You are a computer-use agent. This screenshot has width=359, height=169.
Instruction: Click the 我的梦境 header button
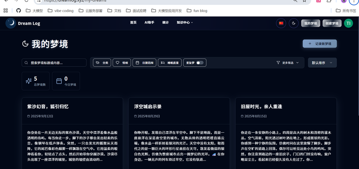coord(311,23)
